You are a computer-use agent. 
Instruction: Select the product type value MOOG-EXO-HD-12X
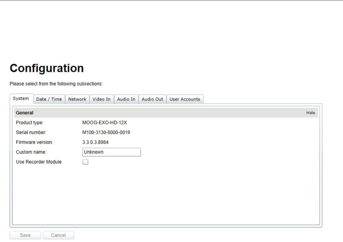[104, 123]
